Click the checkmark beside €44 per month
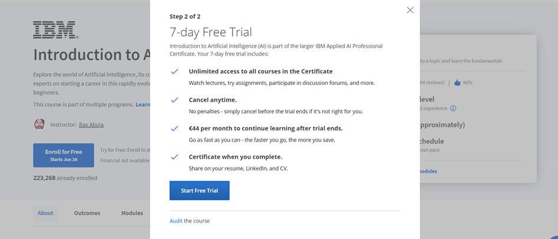Screen dimensions: 558x239 point(174,129)
